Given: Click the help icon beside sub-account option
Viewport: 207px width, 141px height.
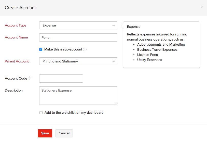Looking at the screenshot, I should click(85, 49).
